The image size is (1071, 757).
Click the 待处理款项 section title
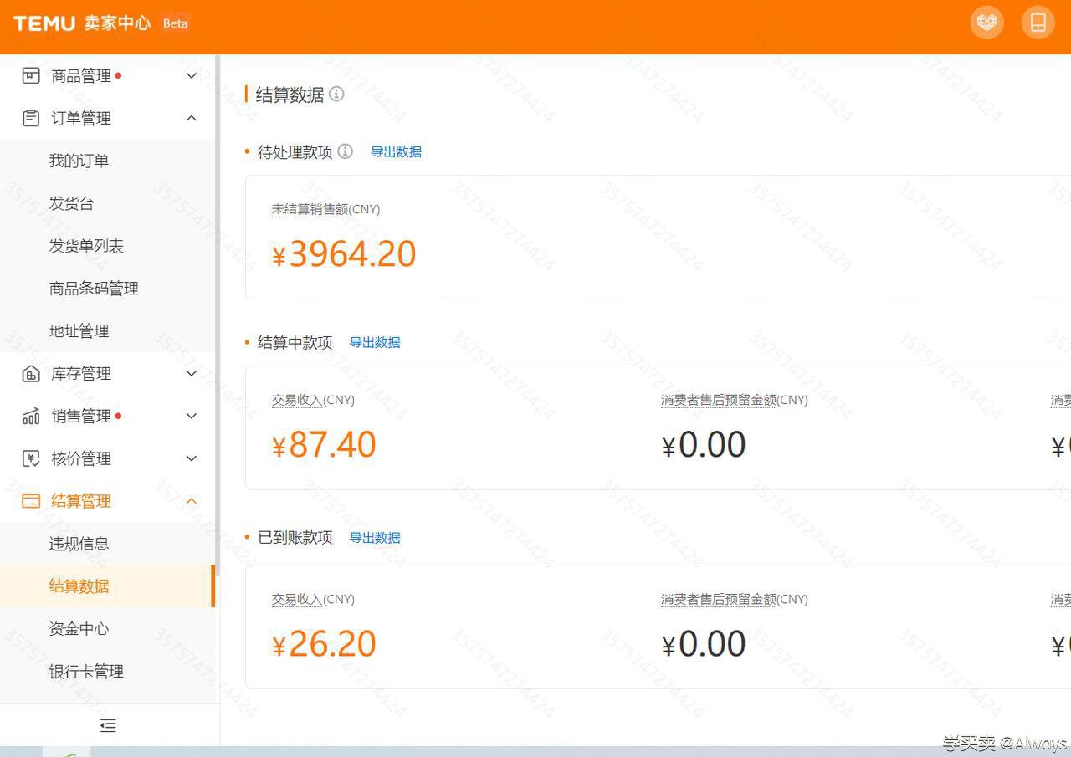pyautogui.click(x=295, y=152)
